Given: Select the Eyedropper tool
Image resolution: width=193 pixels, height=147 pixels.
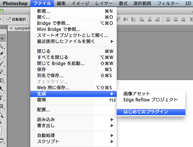Looking at the screenshot, I should point(2,54).
